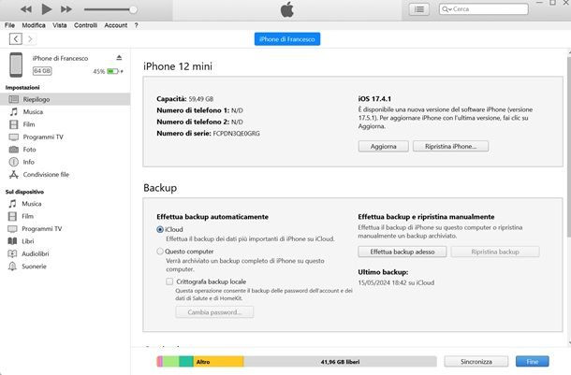Click the Foto camera icon
571x375 pixels.
14,150
